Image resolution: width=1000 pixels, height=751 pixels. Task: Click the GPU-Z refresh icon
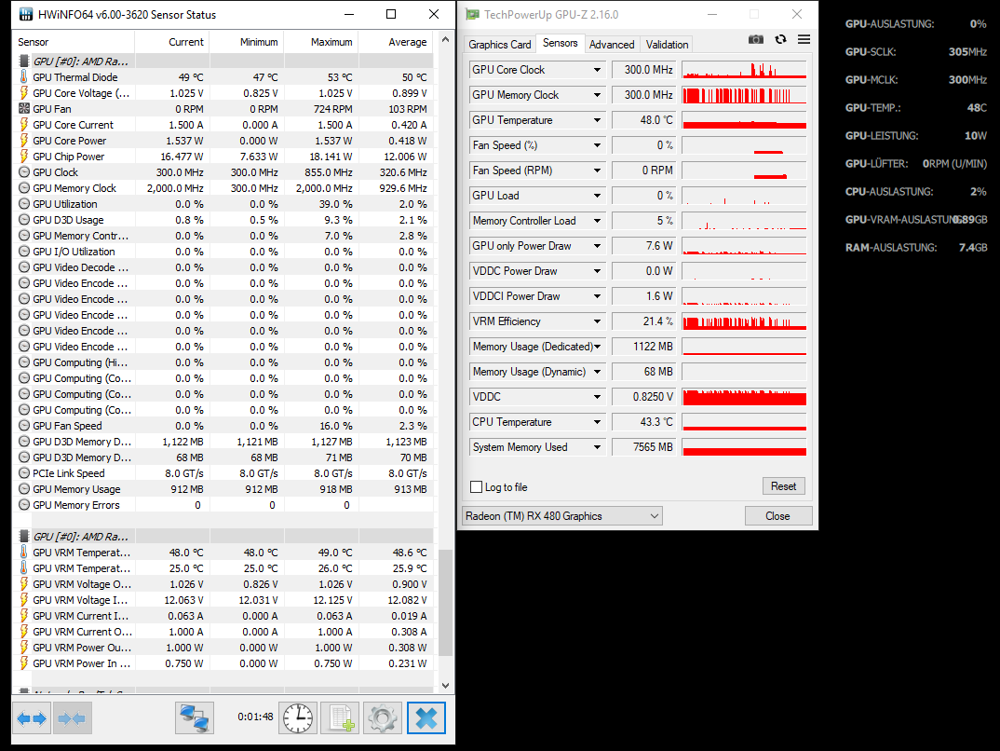pyautogui.click(x=780, y=39)
